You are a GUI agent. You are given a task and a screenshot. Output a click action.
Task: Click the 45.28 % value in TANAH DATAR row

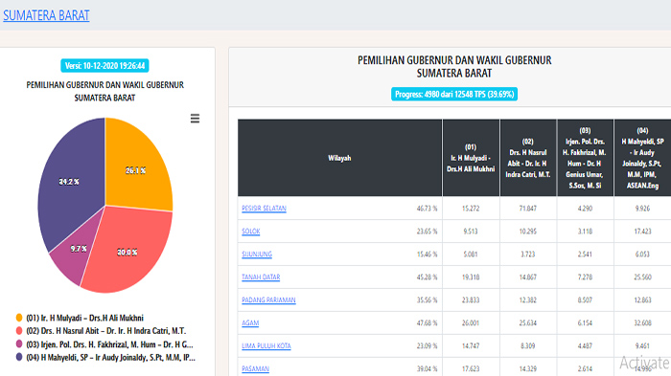click(428, 276)
